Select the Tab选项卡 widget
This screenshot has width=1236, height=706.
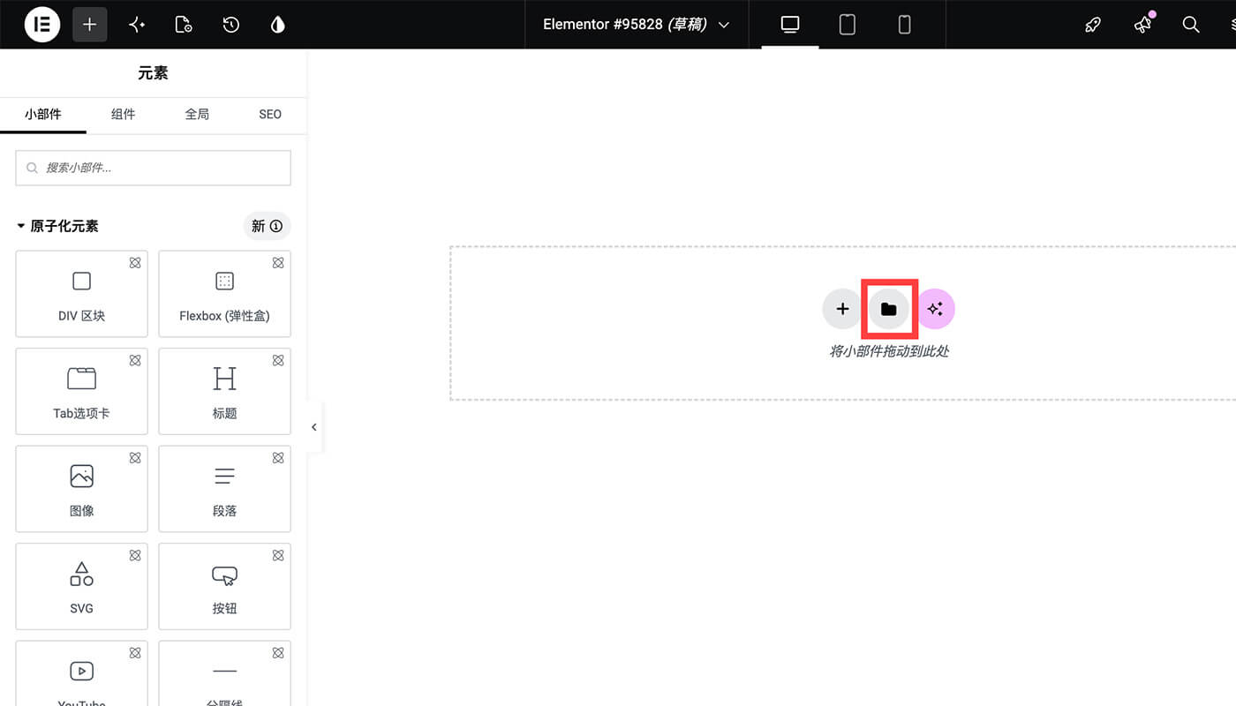[x=81, y=391]
